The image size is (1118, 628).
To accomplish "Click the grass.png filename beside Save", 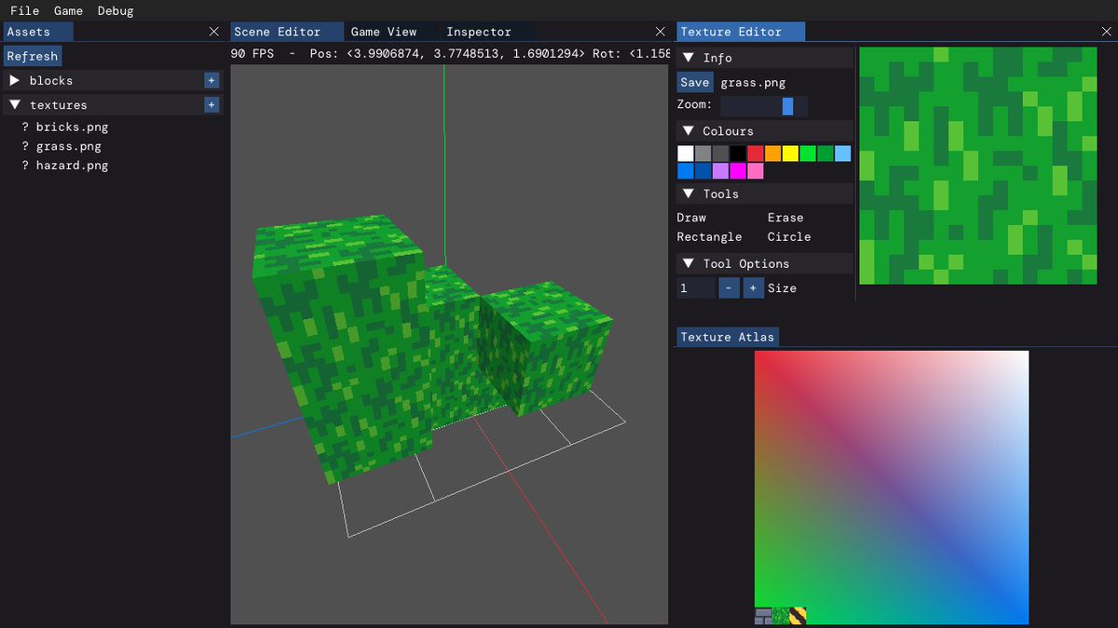I will pos(753,83).
